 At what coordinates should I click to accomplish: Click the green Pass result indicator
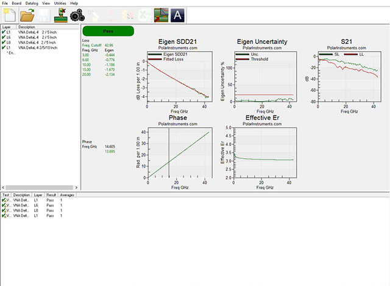(x=108, y=30)
